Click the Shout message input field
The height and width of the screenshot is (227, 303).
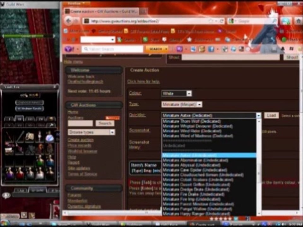point(230,57)
